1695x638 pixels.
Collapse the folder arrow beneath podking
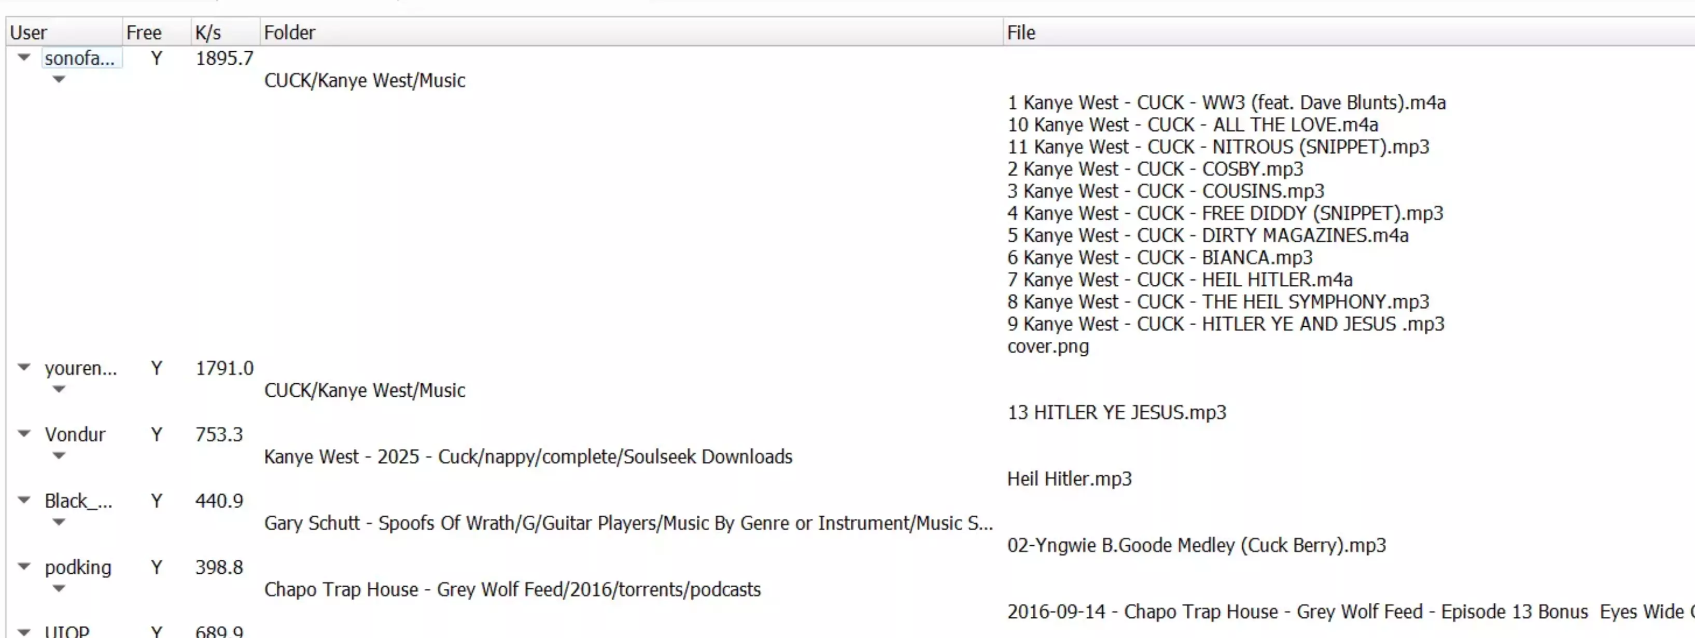pos(59,589)
